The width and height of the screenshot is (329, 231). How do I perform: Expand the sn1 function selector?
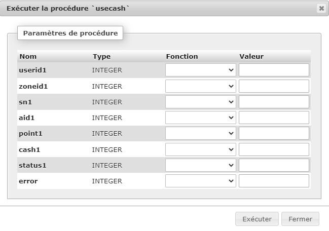tap(201, 102)
